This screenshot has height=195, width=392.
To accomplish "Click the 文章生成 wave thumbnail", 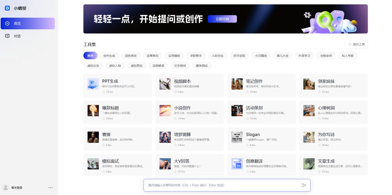I will pyautogui.click(x=309, y=164).
